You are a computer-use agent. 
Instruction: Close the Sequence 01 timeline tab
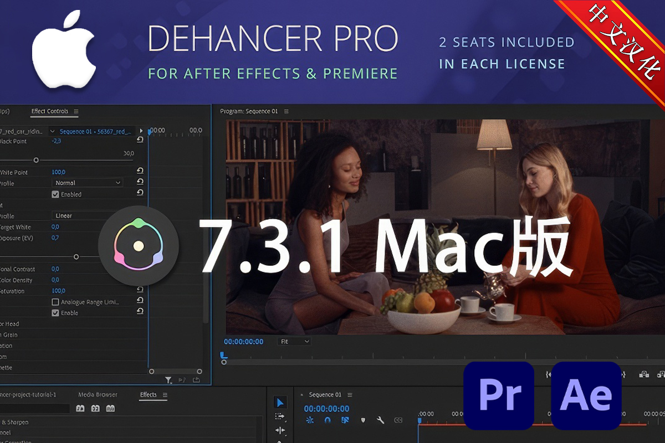pos(303,395)
